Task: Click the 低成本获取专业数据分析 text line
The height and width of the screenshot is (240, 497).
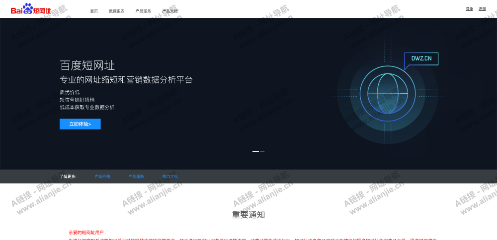Action: (87, 107)
